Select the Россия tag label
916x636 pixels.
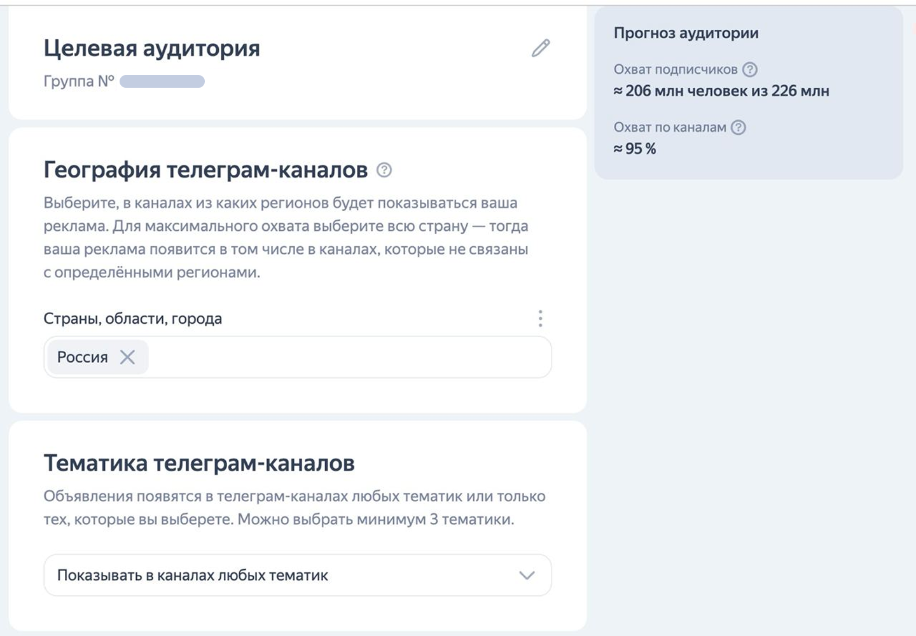(x=83, y=357)
